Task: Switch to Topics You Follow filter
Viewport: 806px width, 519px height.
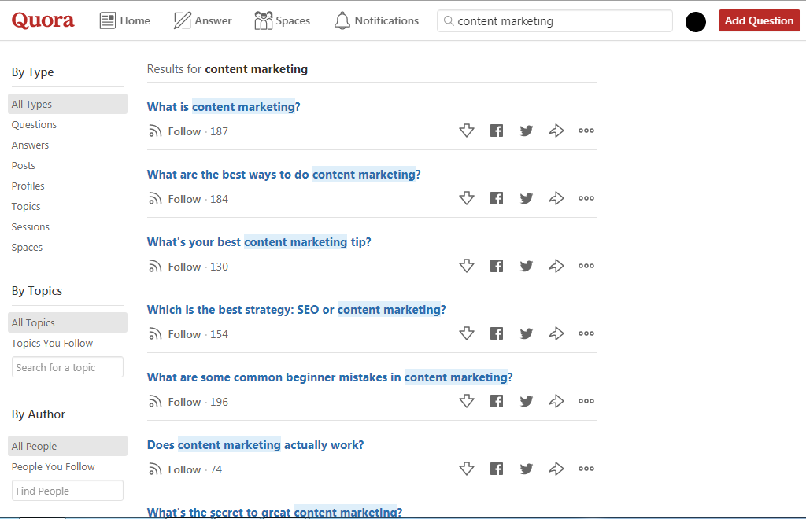Action: click(52, 343)
